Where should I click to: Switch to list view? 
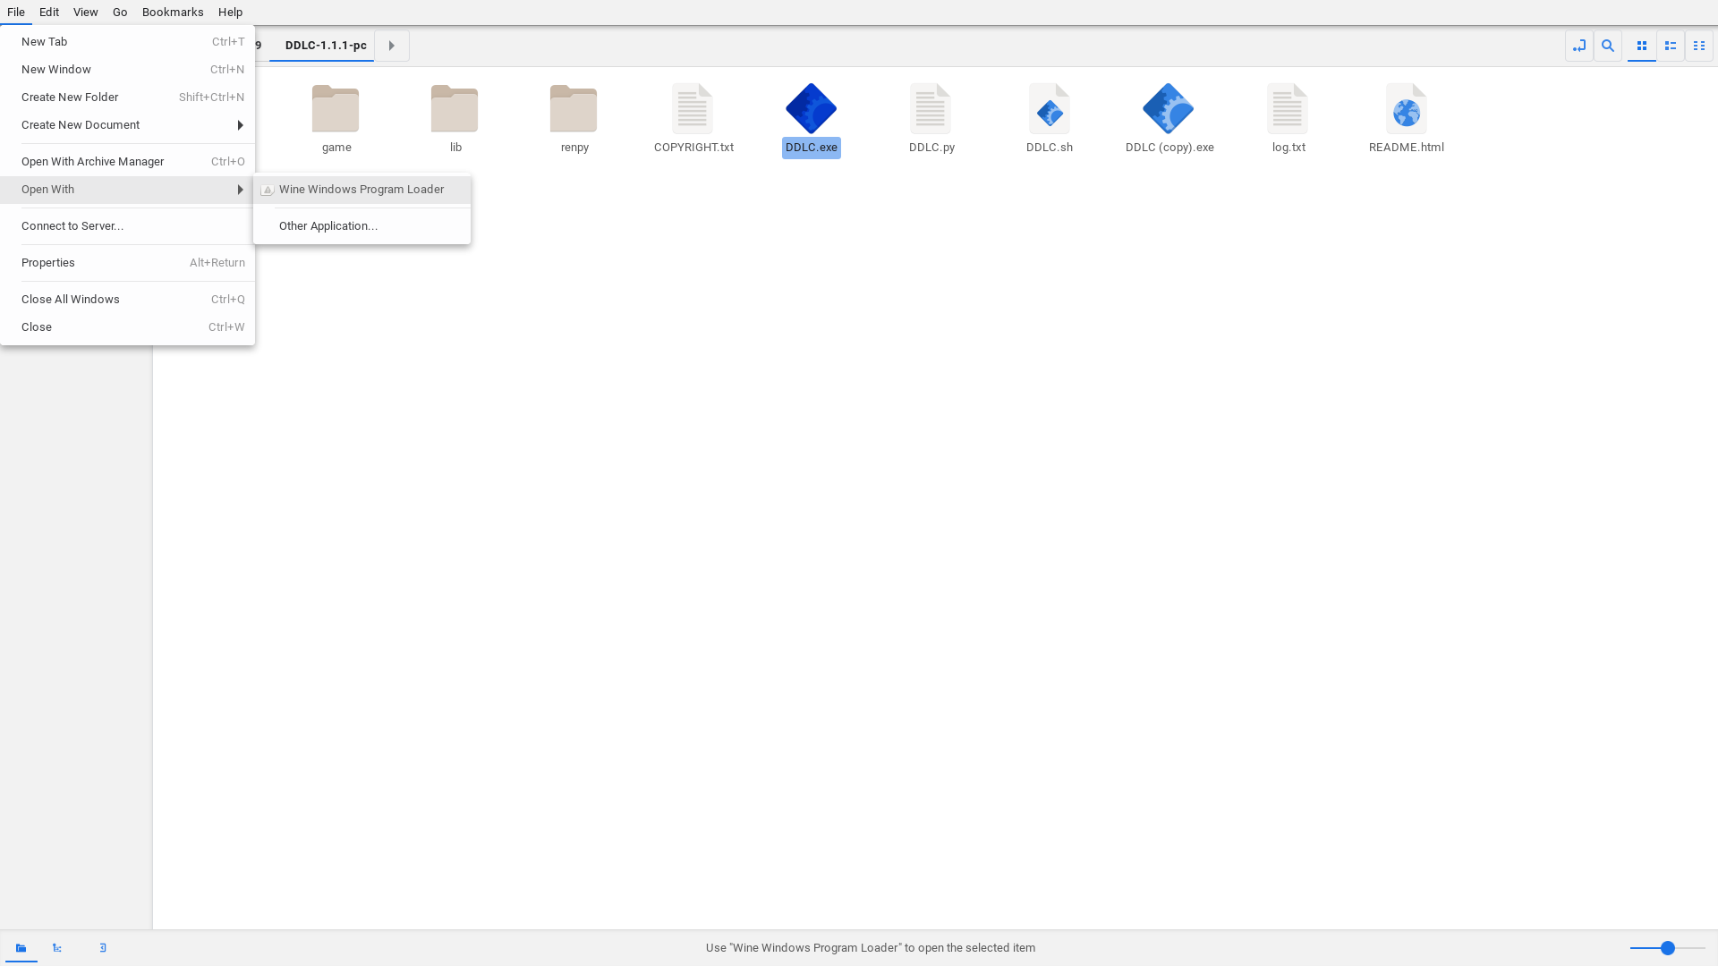(x=1671, y=46)
